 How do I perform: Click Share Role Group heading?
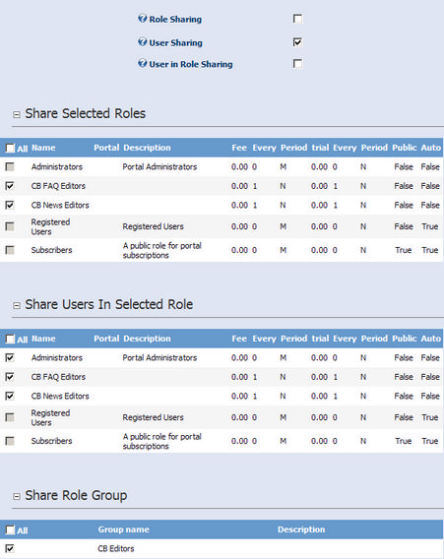[x=76, y=496]
